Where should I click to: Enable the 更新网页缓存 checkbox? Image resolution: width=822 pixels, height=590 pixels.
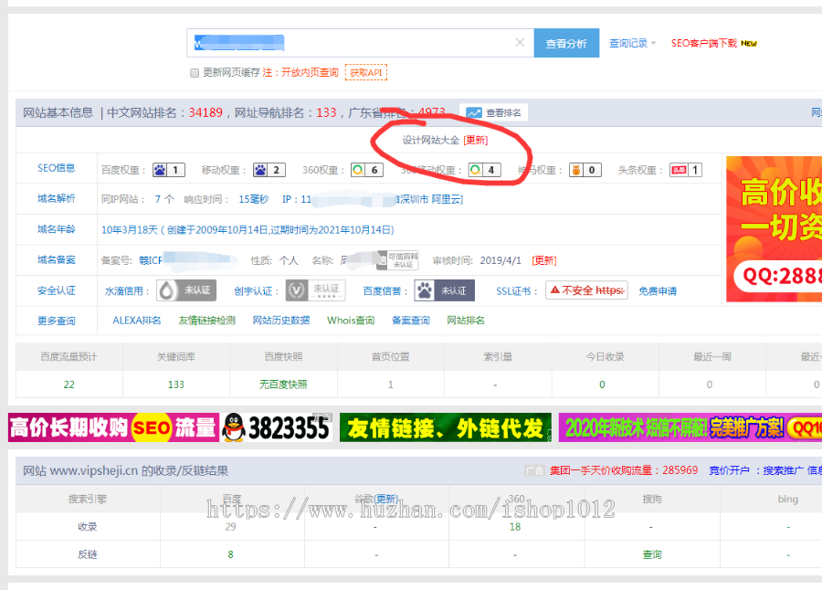194,74
